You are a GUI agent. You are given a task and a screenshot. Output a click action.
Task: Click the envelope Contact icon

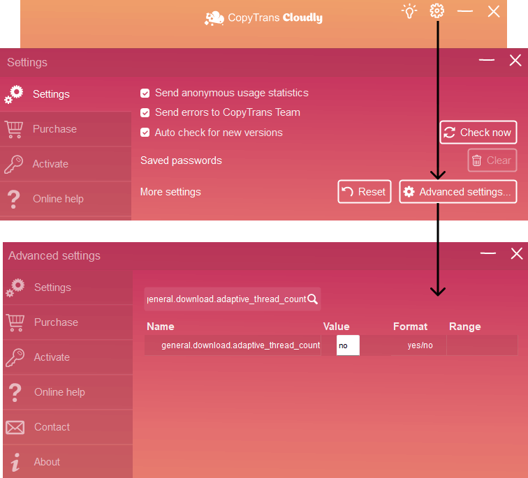[x=15, y=428]
